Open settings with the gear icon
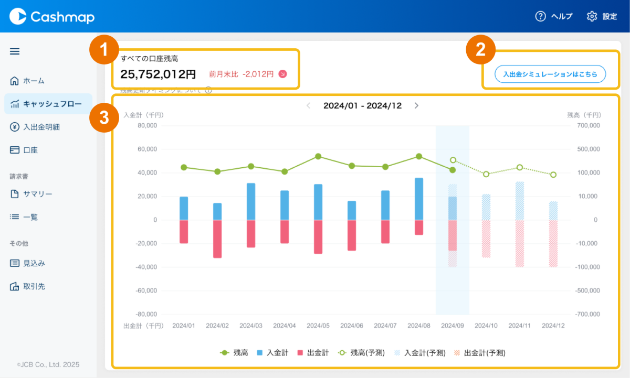 (x=592, y=16)
